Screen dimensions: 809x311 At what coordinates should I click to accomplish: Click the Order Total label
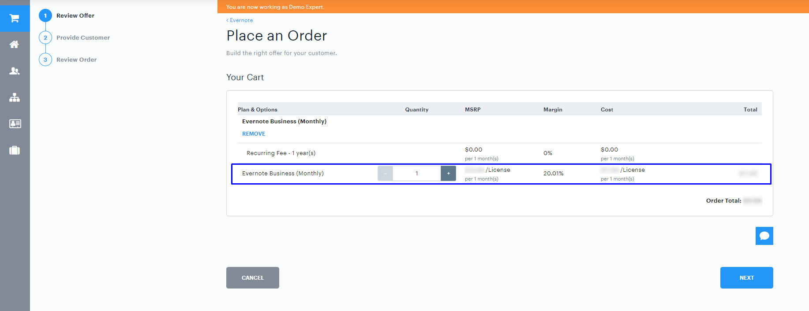click(723, 201)
